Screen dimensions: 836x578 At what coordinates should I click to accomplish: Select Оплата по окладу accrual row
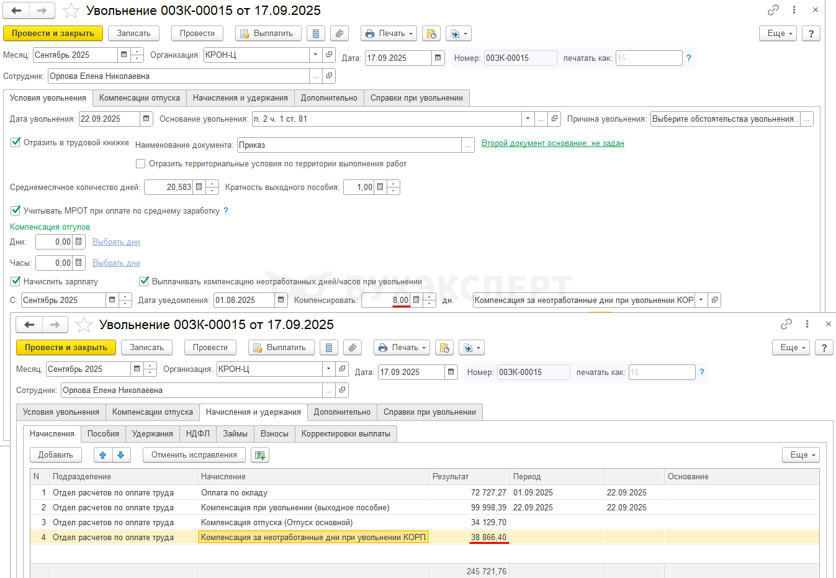pyautogui.click(x=425, y=492)
